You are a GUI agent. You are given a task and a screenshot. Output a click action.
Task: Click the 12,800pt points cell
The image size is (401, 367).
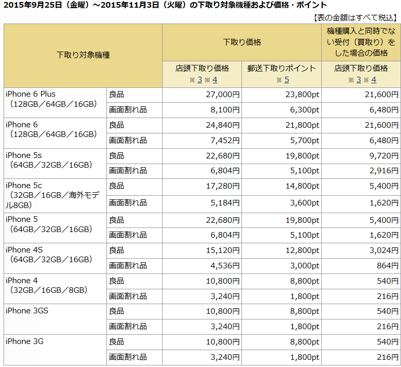[281, 250]
